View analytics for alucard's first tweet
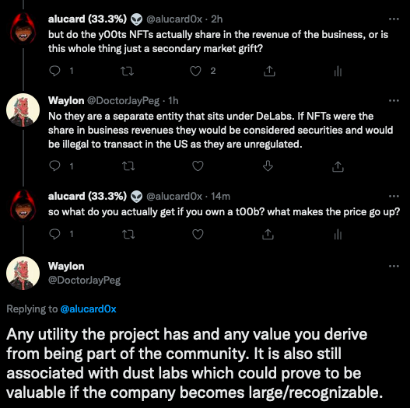Screen dimensions: 410x408 [x=338, y=71]
